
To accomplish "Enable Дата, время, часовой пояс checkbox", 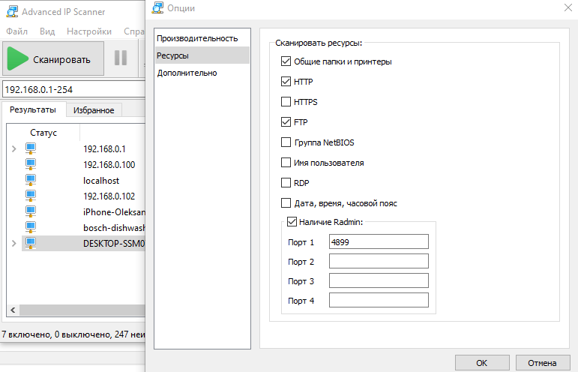I will pyautogui.click(x=286, y=203).
